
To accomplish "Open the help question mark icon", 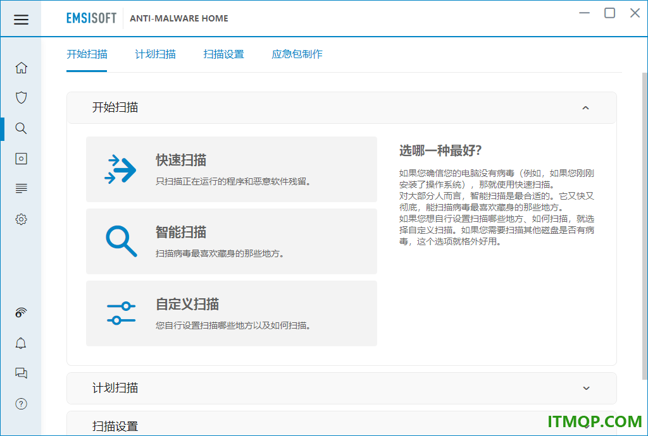I will point(21,404).
